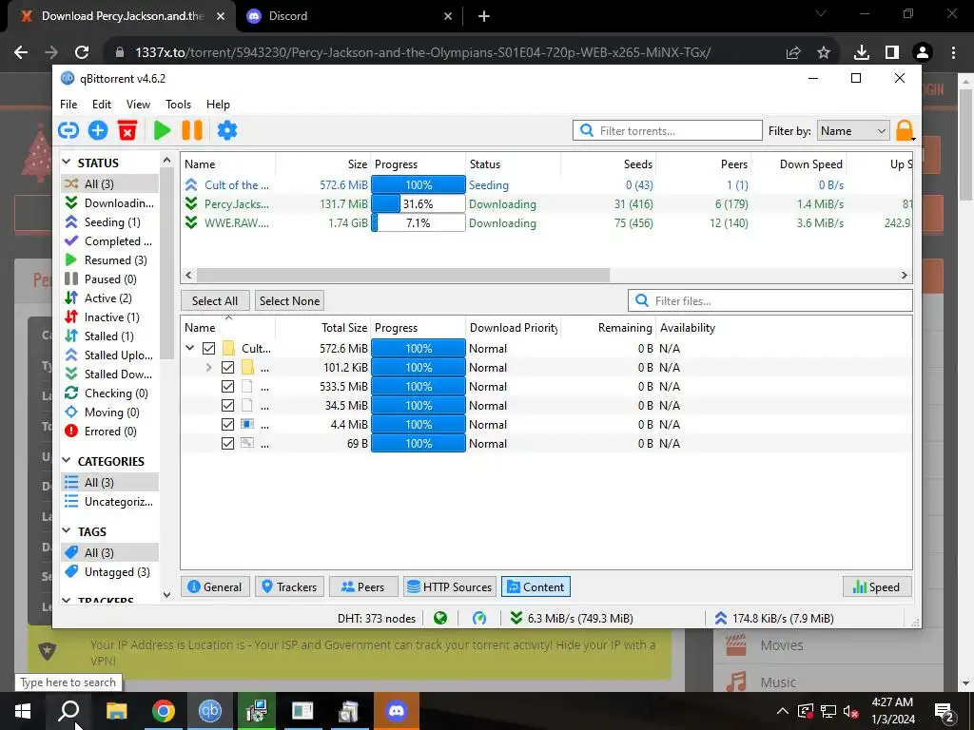
Task: Open the File menu
Action: pos(68,105)
